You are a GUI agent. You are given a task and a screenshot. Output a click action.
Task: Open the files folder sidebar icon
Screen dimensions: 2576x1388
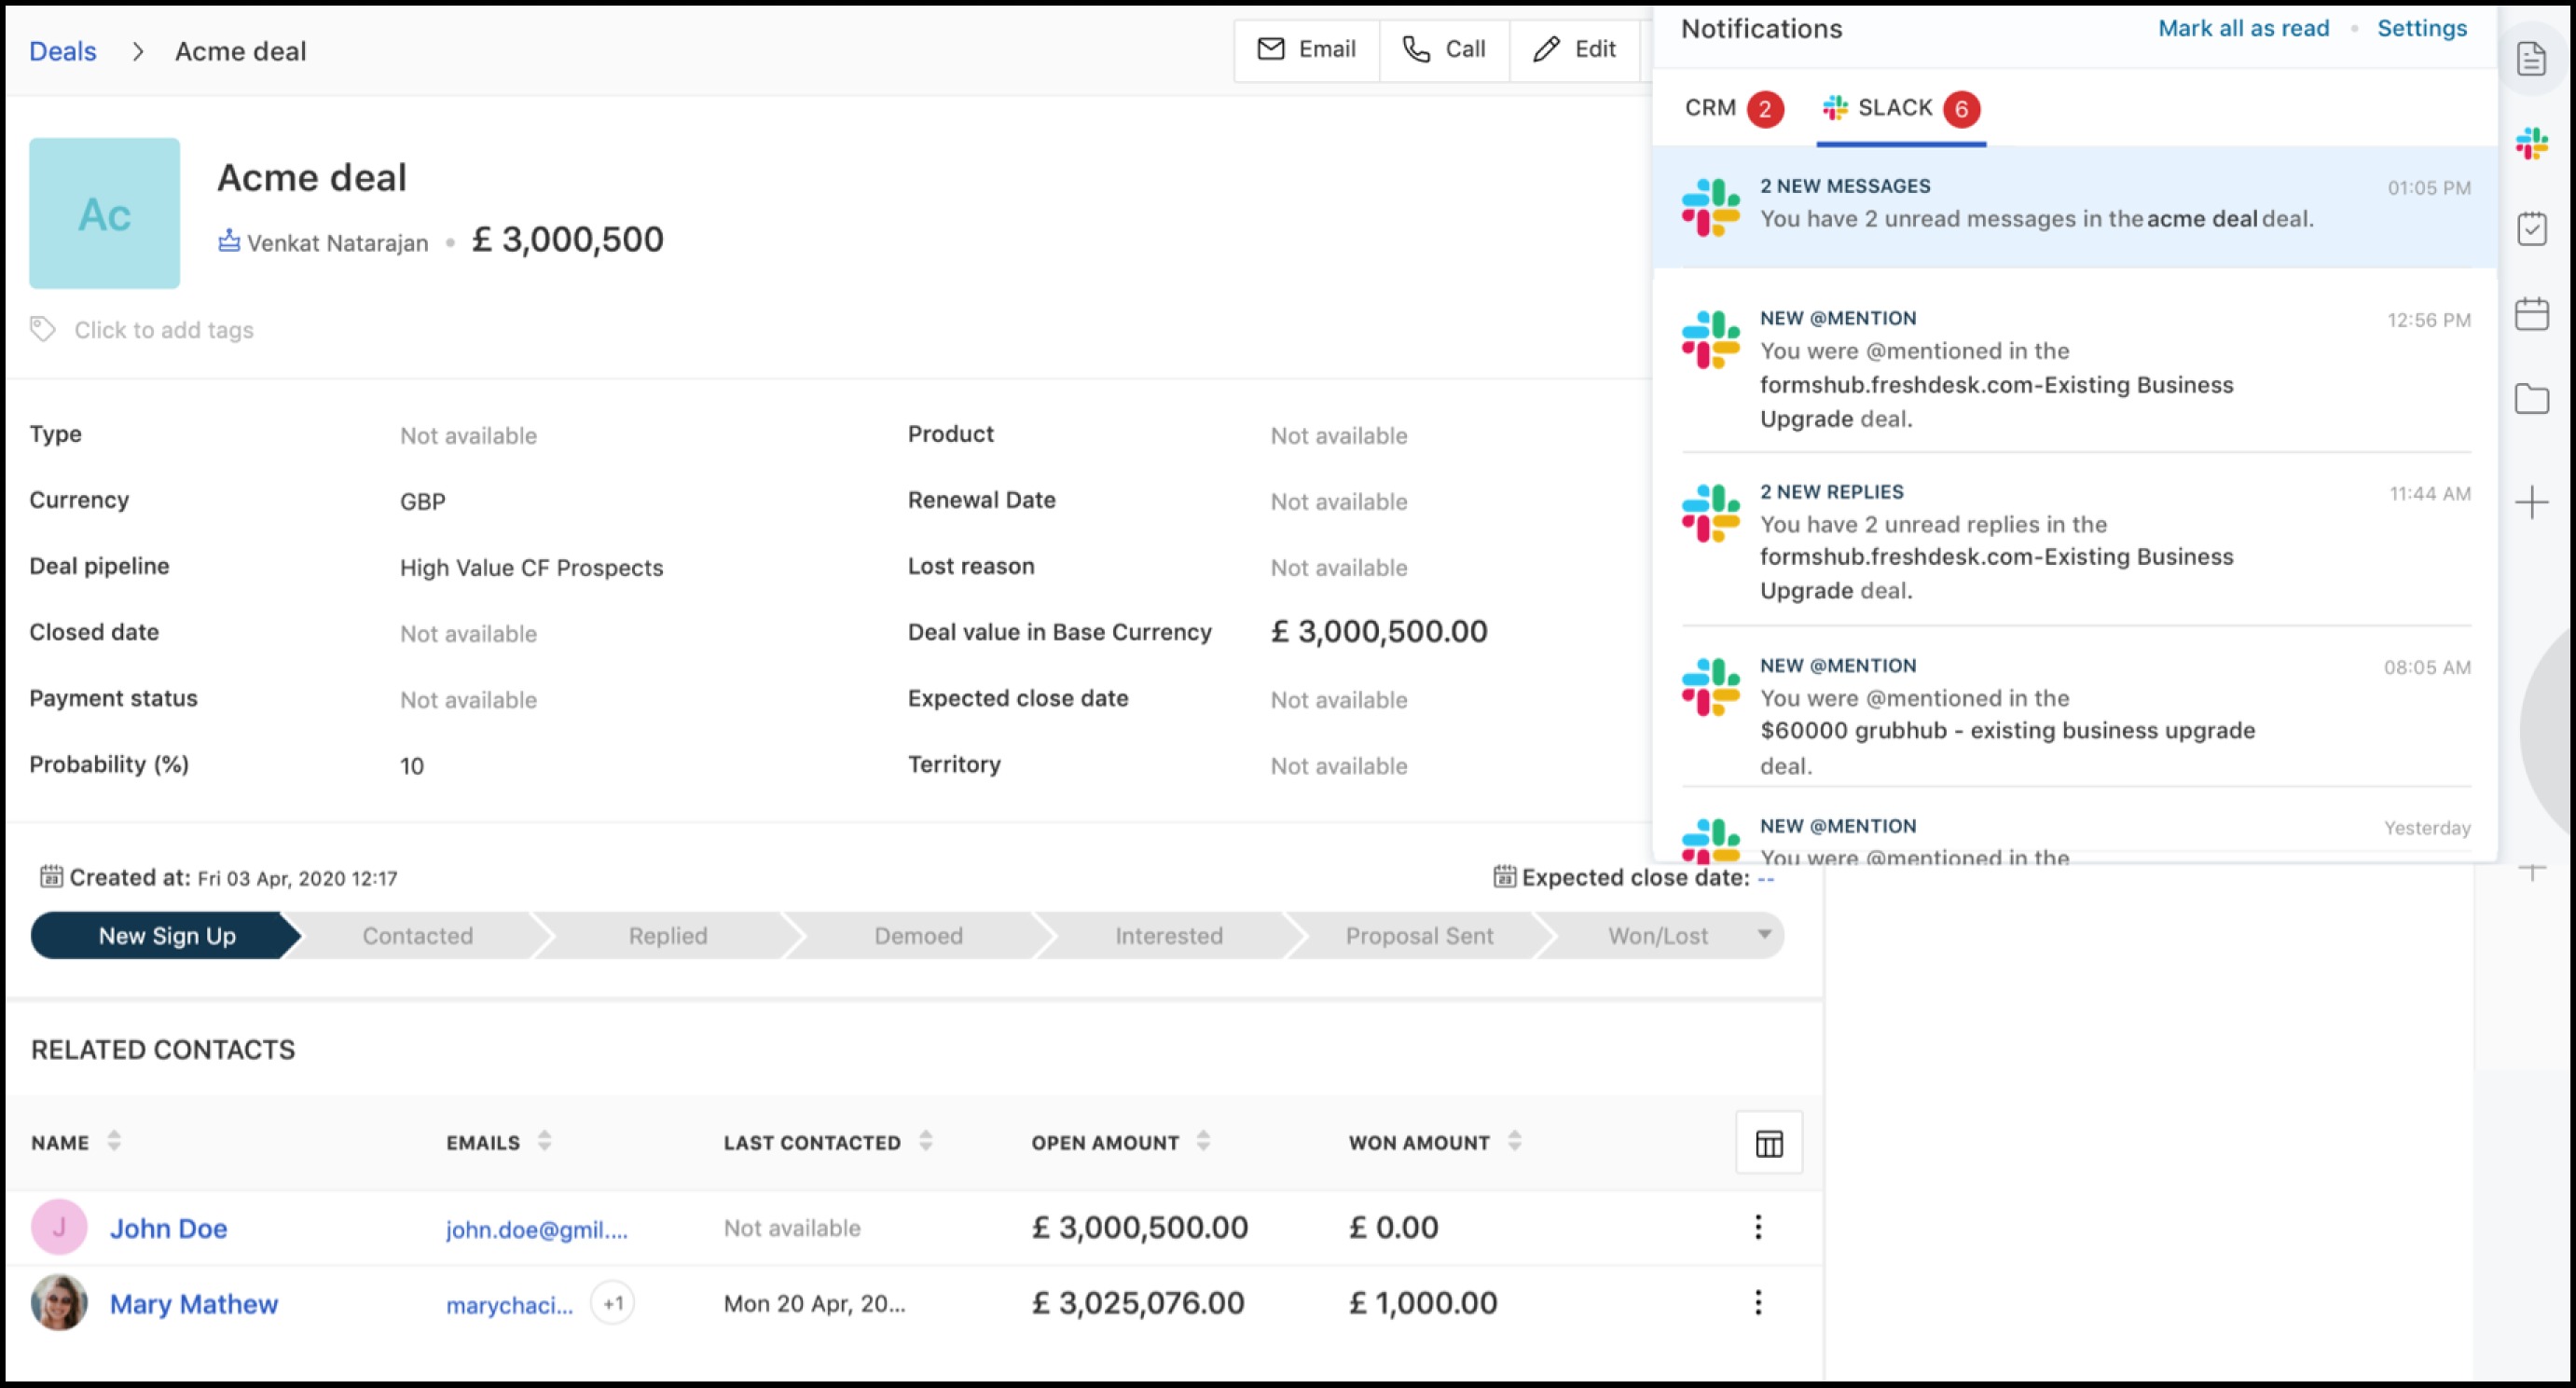coord(2531,399)
